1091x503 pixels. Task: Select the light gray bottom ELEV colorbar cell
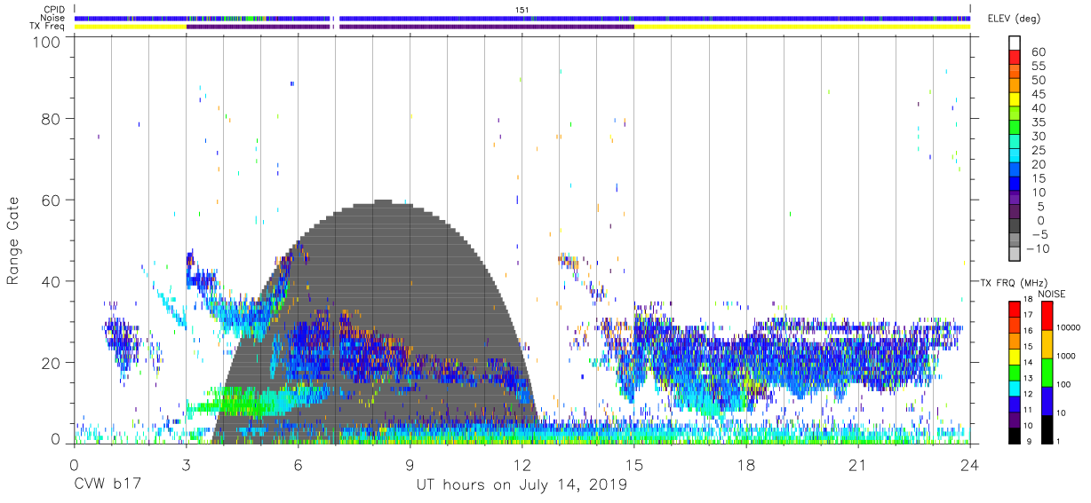(1015, 253)
